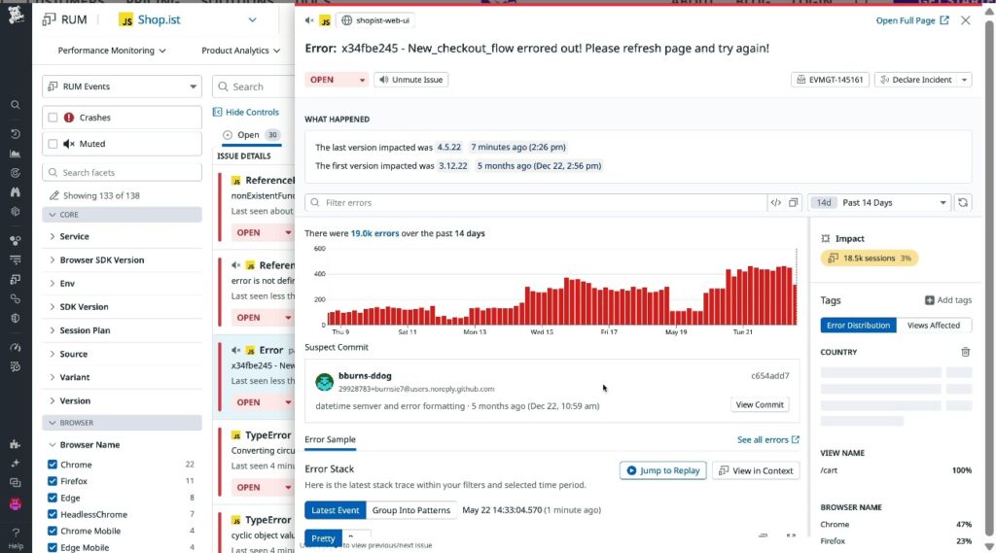Uncheck the Edge browser checkbox
This screenshot has height=553, width=996.
tap(53, 498)
